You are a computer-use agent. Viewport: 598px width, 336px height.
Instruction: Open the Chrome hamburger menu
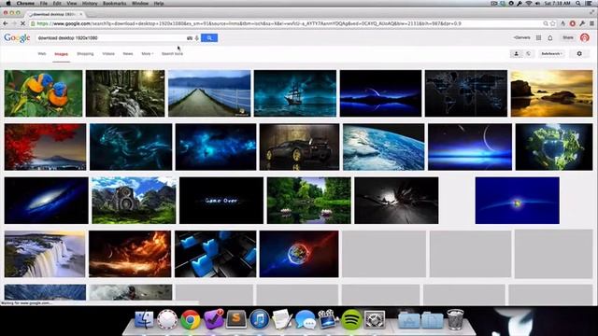(x=591, y=23)
